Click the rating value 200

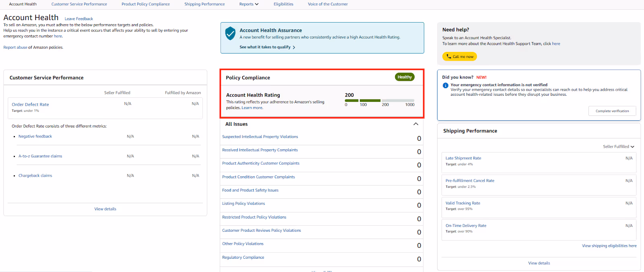pos(349,95)
